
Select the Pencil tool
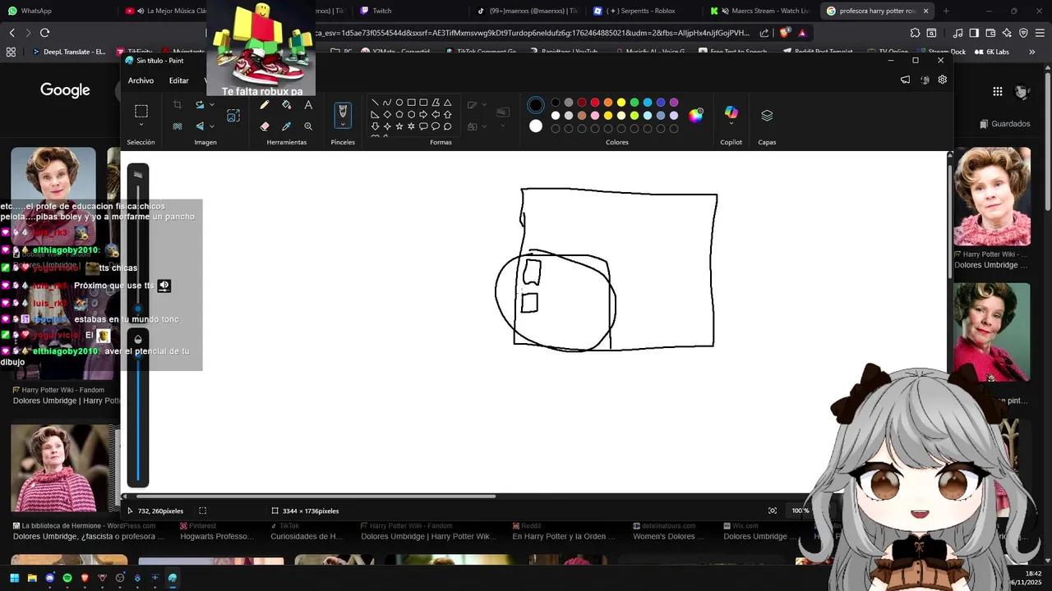click(265, 105)
